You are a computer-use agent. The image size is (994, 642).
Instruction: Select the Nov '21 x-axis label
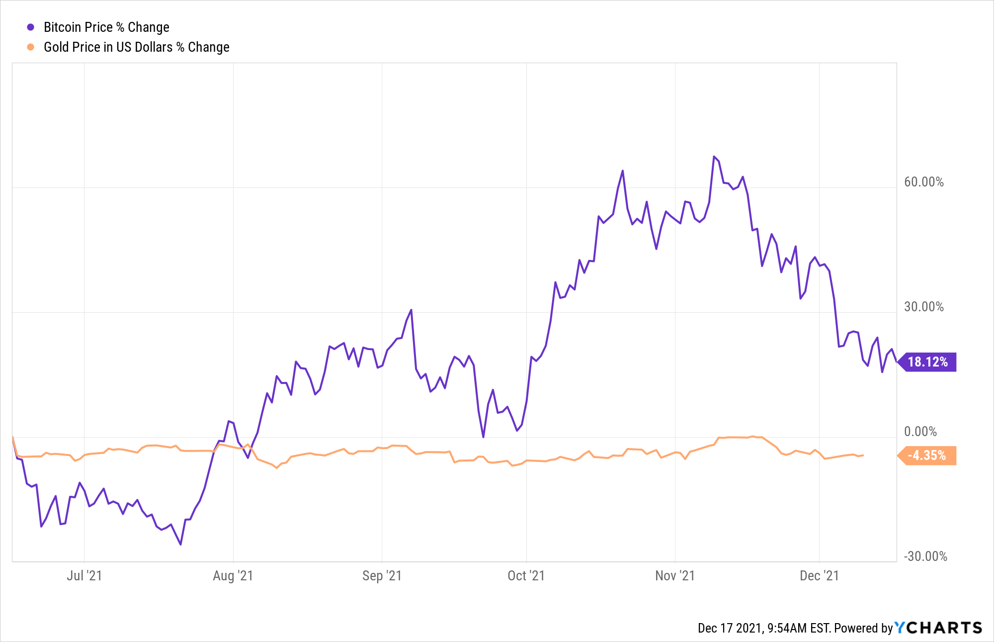(x=675, y=576)
